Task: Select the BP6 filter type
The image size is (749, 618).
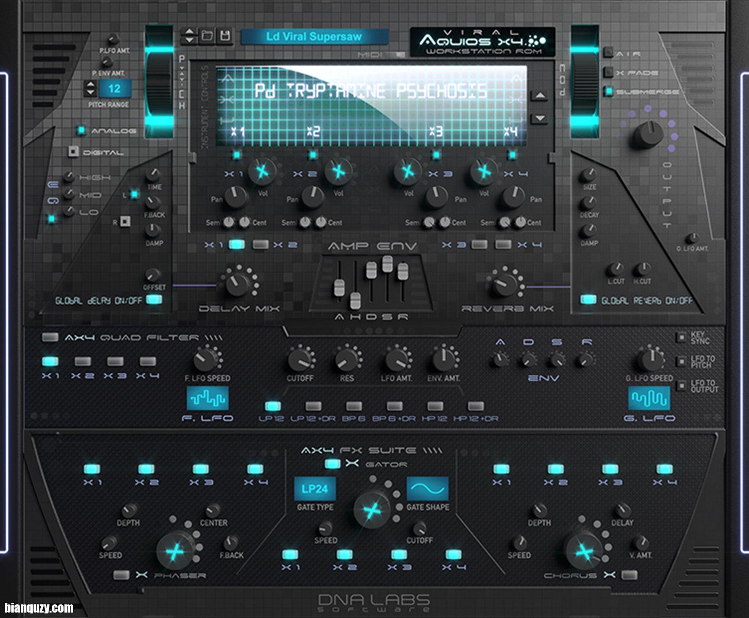Action: point(354,405)
